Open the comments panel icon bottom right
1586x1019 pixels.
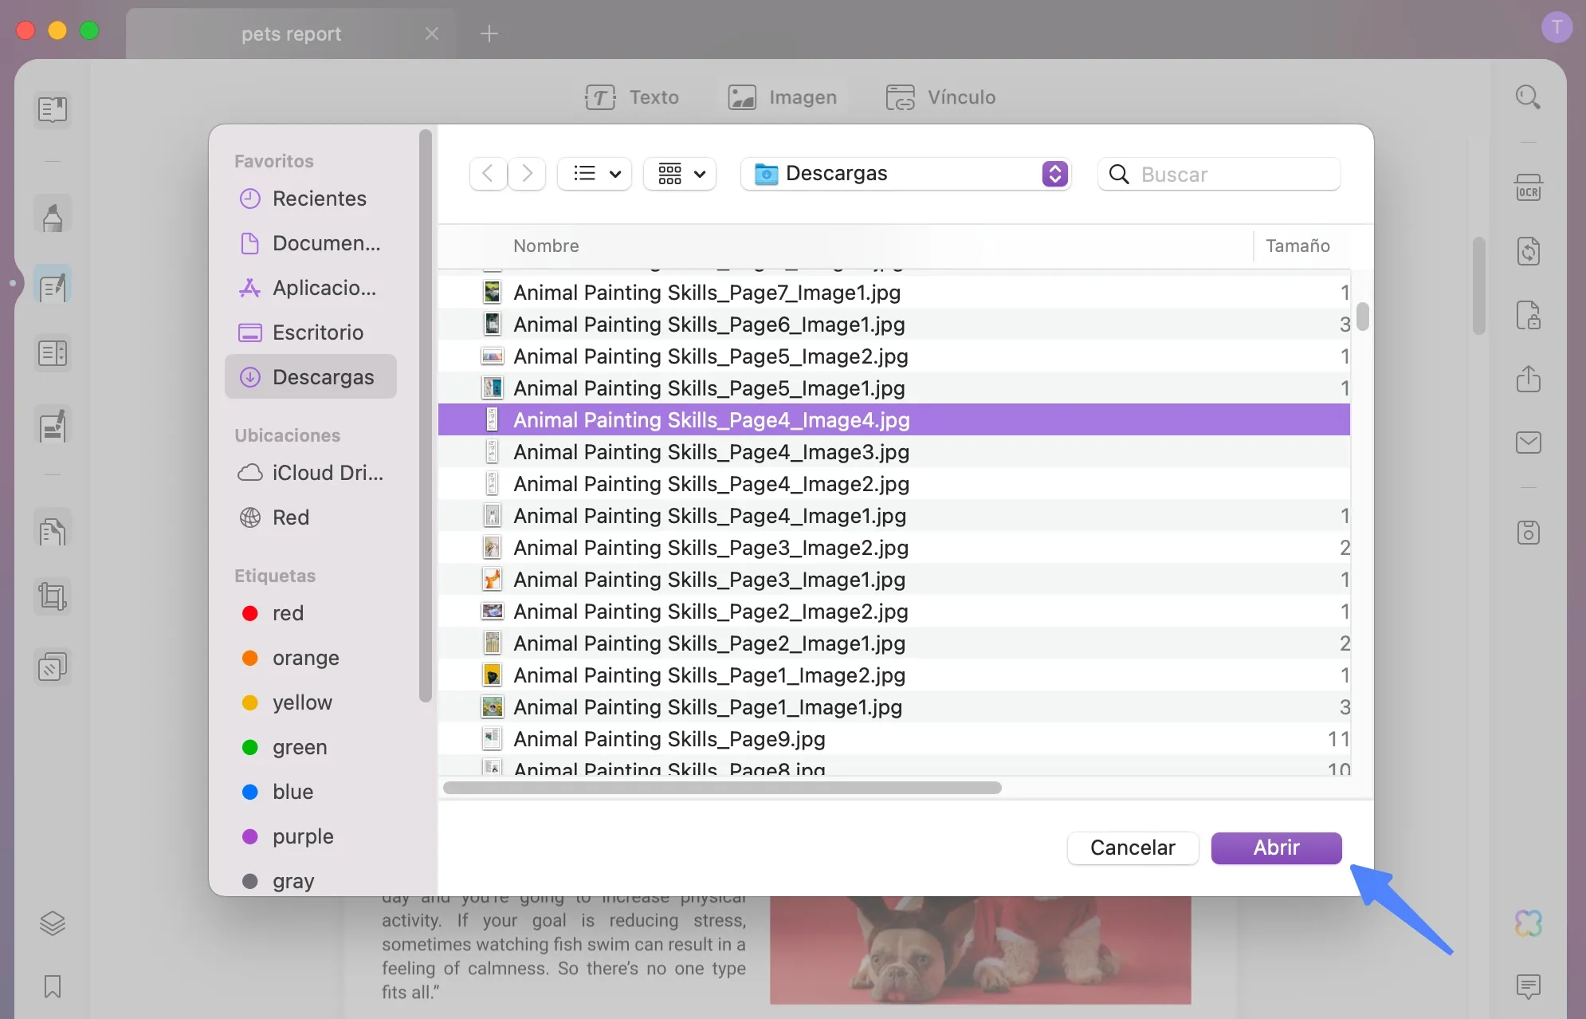coord(1528,986)
